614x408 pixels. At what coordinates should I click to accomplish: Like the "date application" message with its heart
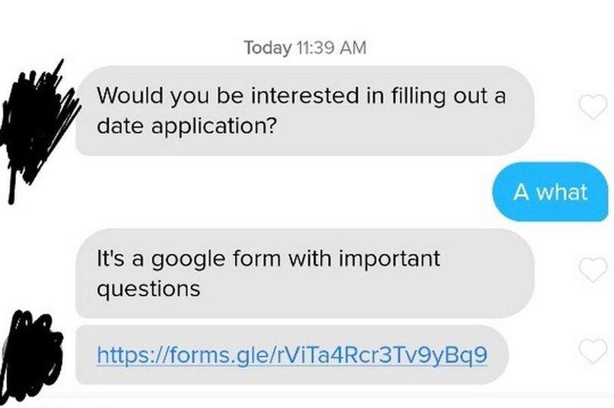(591, 109)
